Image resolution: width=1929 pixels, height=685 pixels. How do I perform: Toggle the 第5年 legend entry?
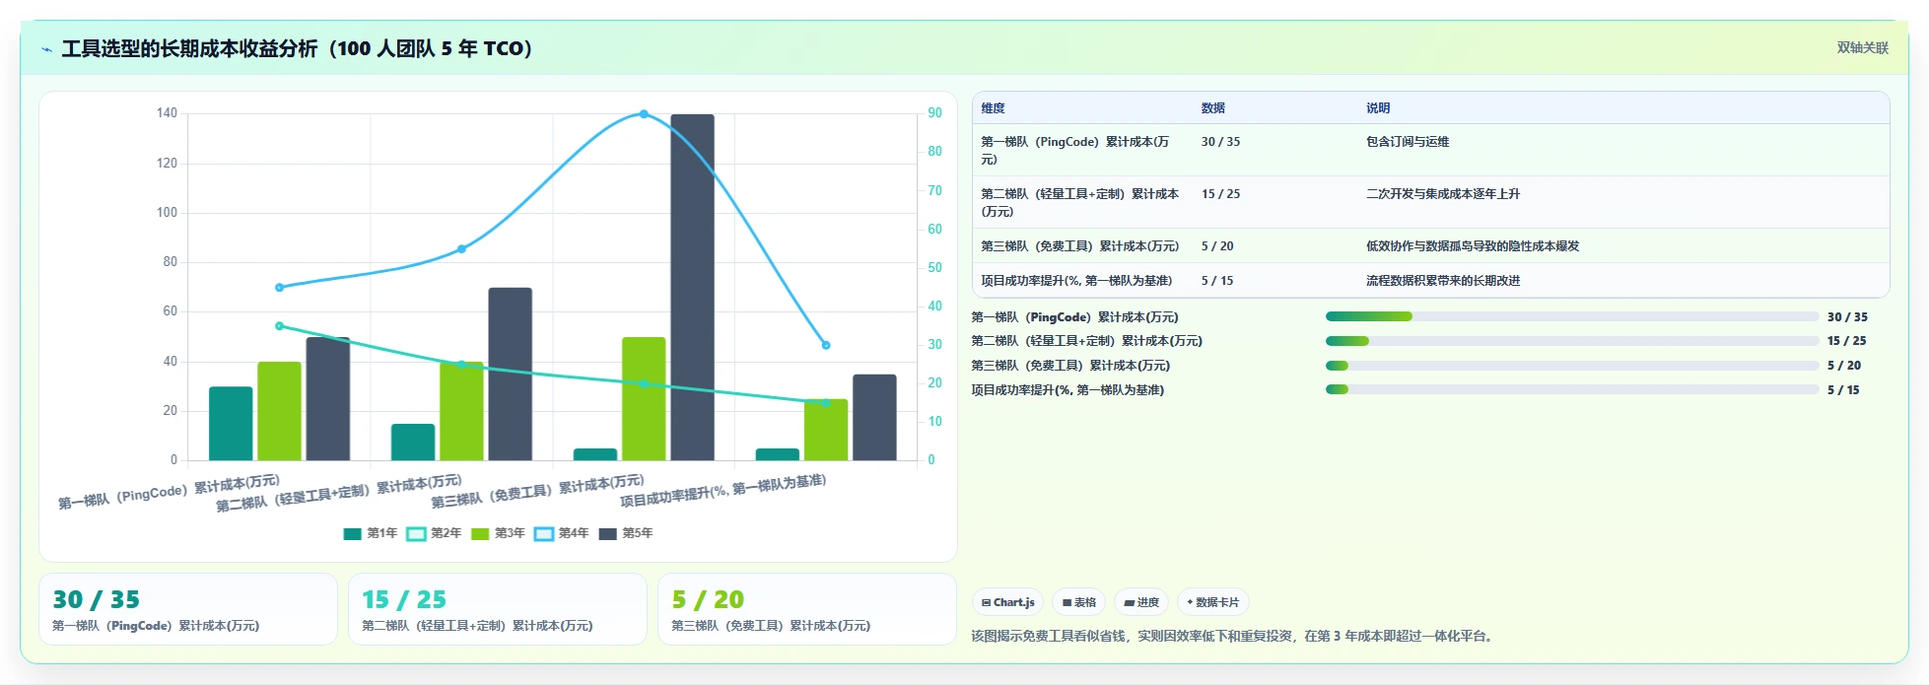[x=626, y=533]
